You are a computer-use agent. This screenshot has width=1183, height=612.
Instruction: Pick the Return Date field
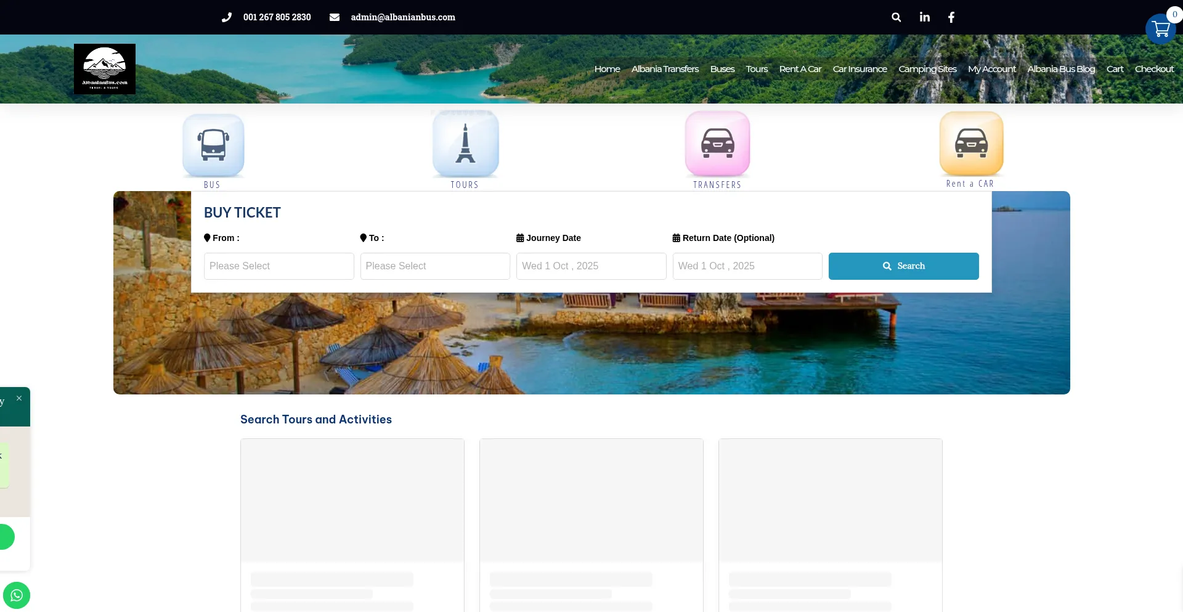click(747, 266)
